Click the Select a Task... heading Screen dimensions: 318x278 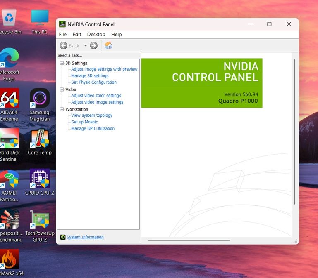tap(70, 55)
